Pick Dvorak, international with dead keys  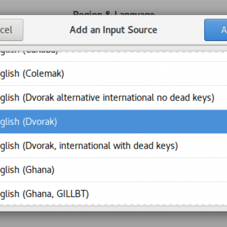[113, 146]
